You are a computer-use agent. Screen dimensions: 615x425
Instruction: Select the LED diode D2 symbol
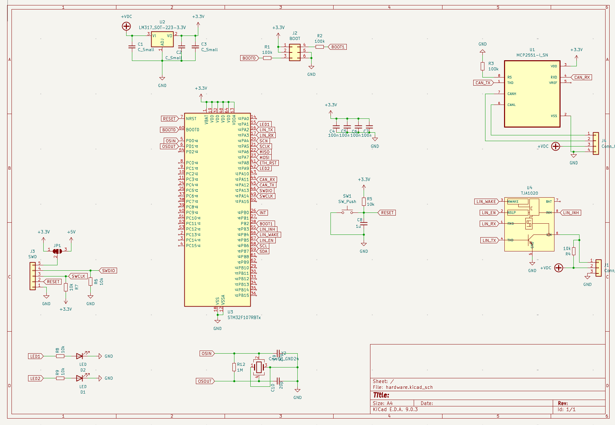(80, 356)
